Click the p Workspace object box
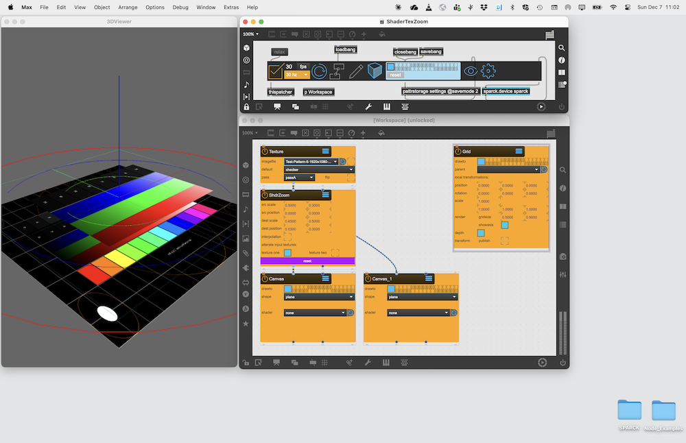This screenshot has width=686, height=443. pyautogui.click(x=318, y=92)
